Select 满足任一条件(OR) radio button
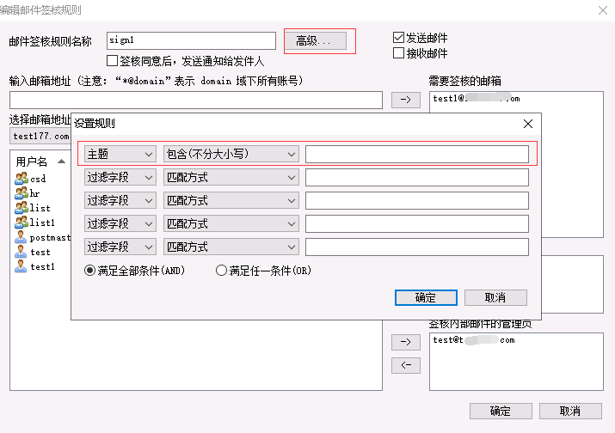The height and width of the screenshot is (433, 615). [221, 270]
